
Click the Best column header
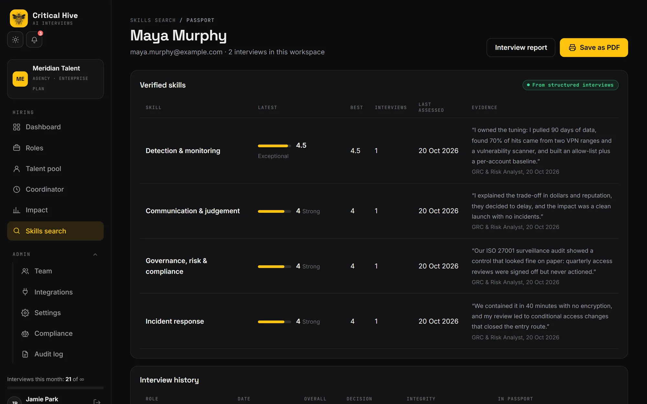point(356,107)
